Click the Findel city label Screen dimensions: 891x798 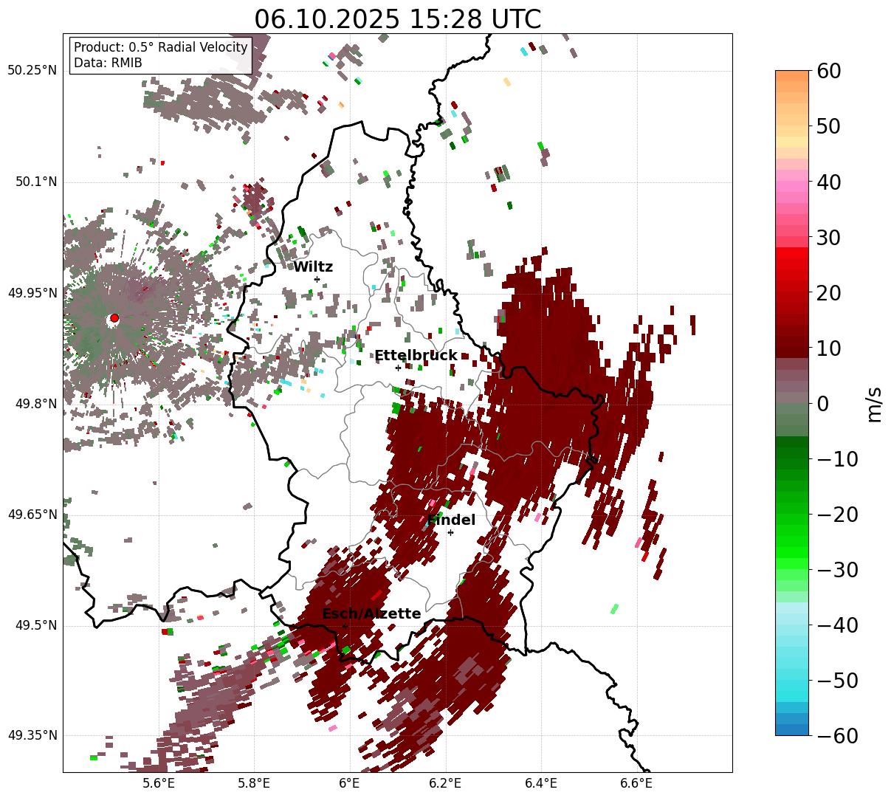(451, 520)
